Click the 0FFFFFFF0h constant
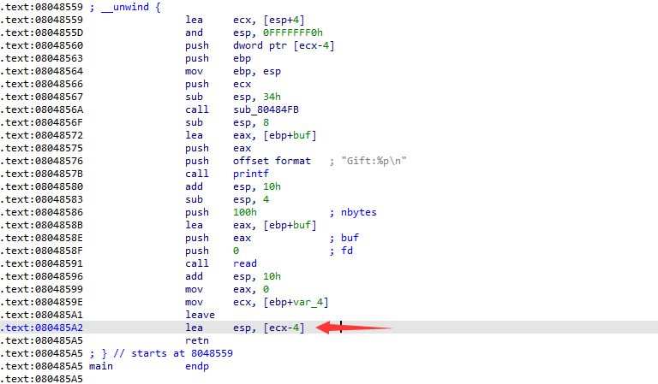 [x=292, y=32]
